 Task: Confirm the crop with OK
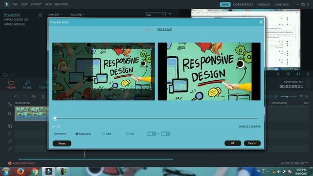pyautogui.click(x=233, y=143)
